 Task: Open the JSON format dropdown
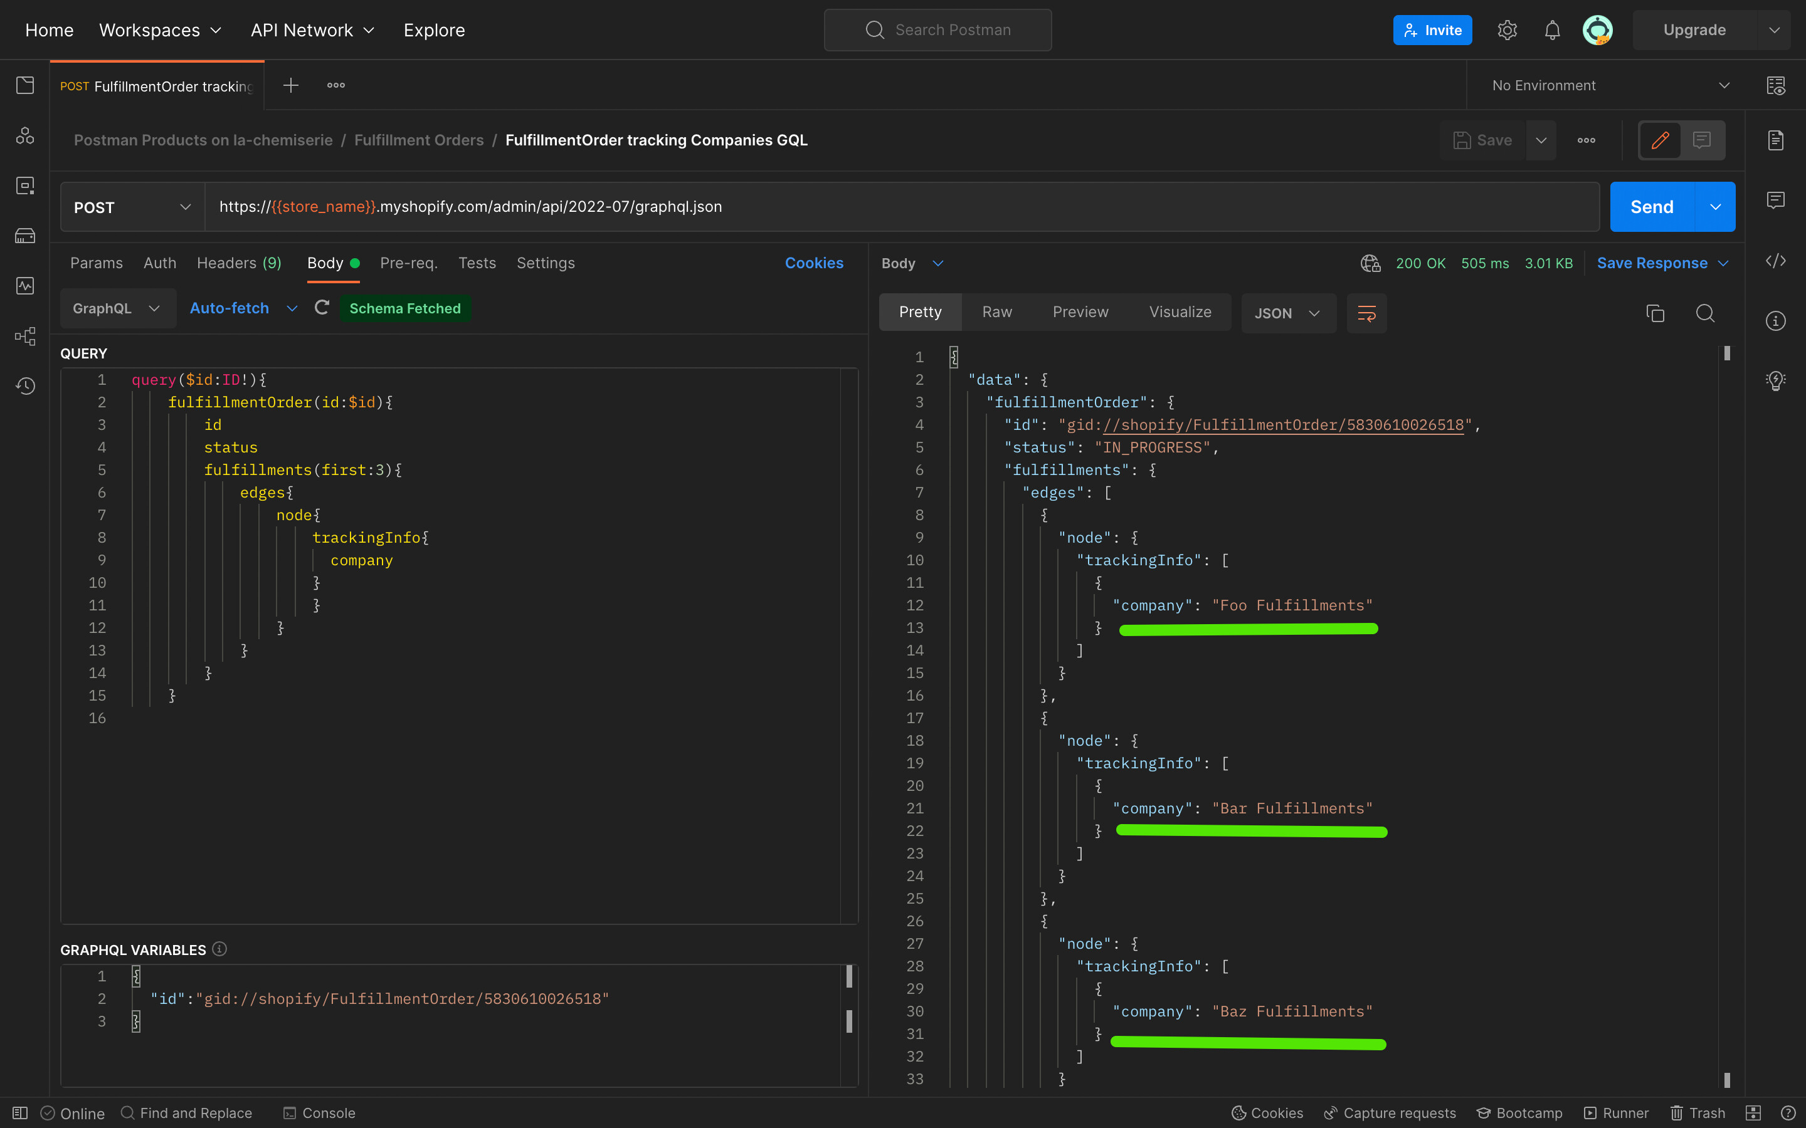[x=1287, y=313]
